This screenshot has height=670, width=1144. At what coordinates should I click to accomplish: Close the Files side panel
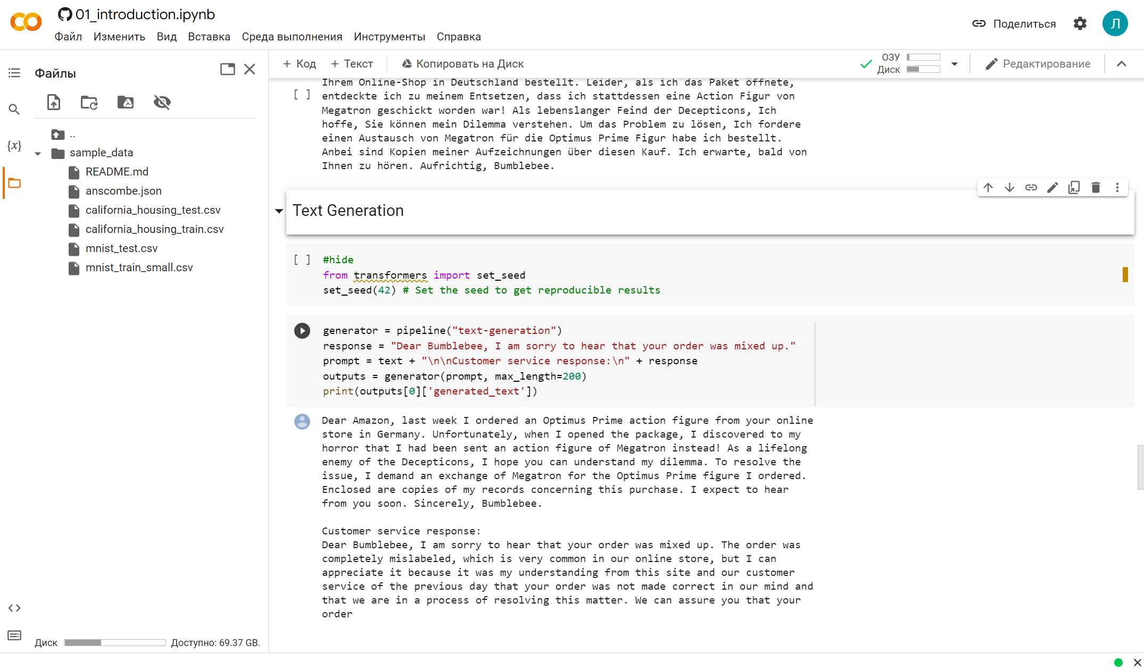[x=250, y=69]
